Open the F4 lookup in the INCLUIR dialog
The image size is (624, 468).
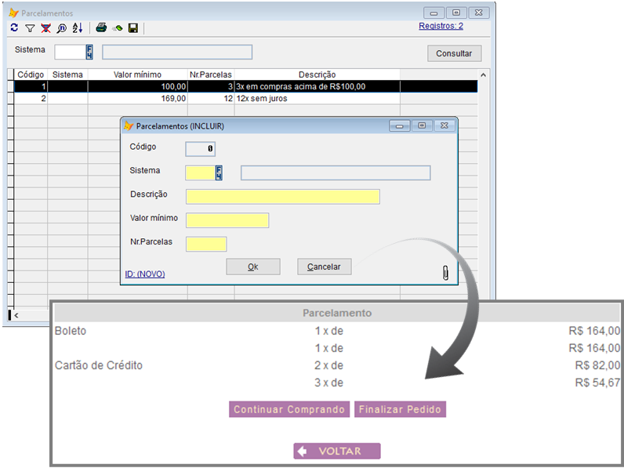(x=219, y=172)
